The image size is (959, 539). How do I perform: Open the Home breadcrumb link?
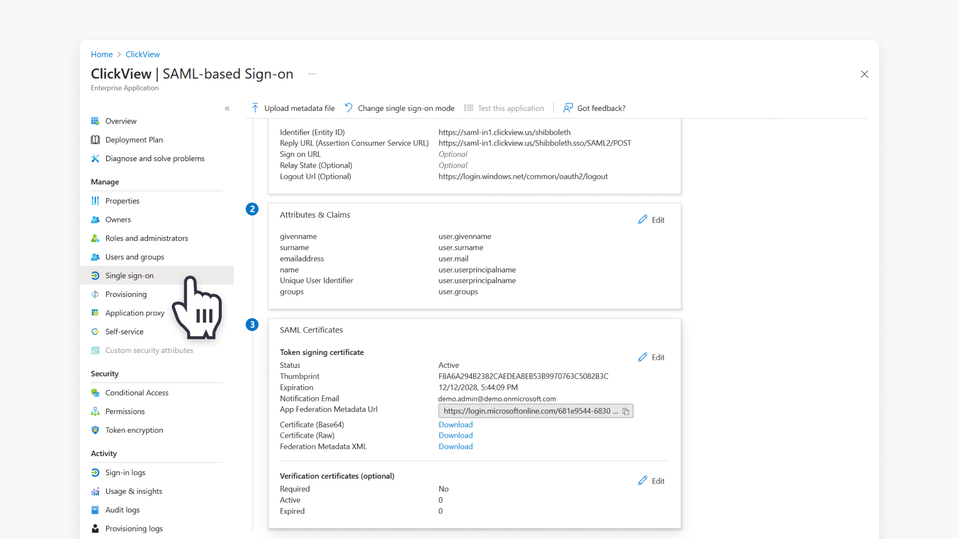click(x=101, y=54)
